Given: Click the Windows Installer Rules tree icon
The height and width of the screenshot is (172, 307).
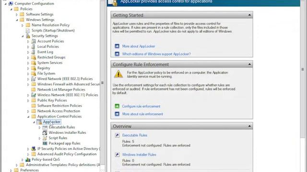Looking at the screenshot, I should (45, 133).
